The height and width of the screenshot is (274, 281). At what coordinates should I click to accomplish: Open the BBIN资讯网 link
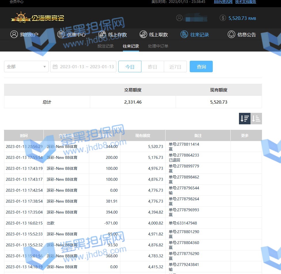pyautogui.click(x=223, y=2)
